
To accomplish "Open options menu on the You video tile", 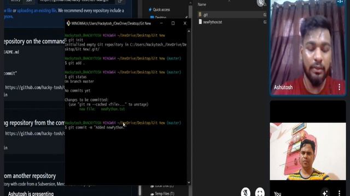I will click(x=339, y=193).
